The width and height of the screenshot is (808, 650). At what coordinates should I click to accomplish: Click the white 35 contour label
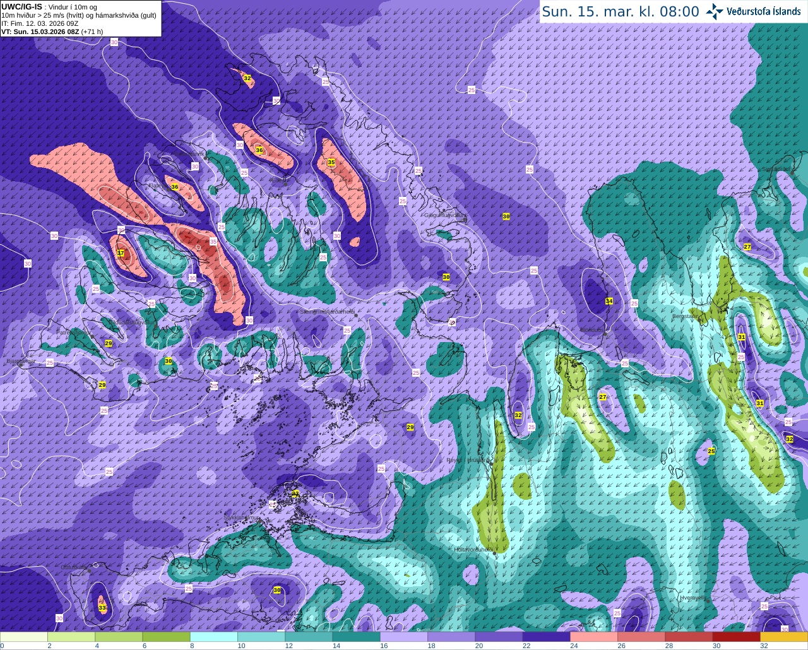tap(213, 242)
